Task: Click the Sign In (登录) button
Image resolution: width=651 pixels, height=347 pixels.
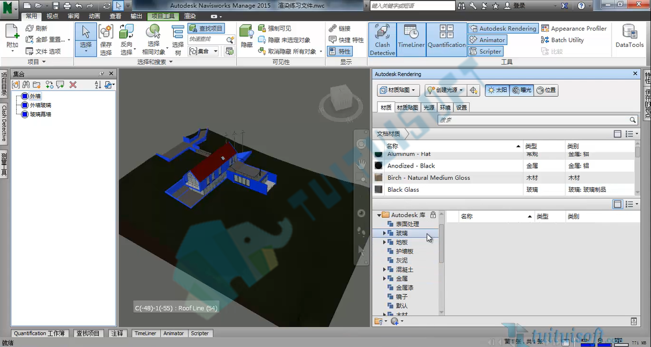Action: 515,6
